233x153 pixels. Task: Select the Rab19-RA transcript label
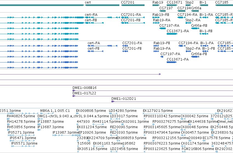[162, 20]
